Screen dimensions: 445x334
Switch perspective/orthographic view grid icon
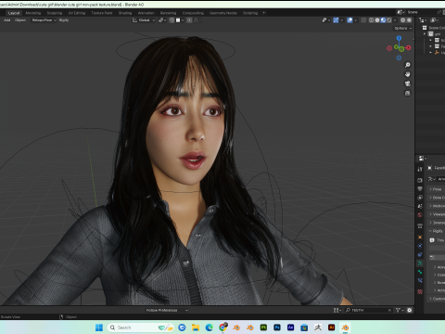click(408, 93)
